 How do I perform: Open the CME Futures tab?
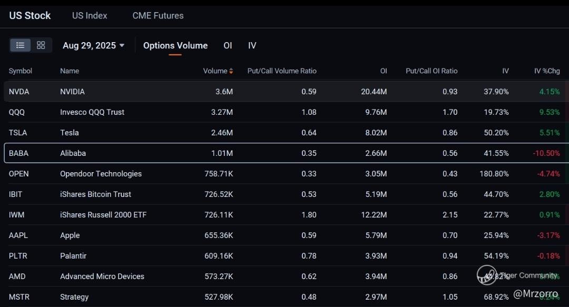(158, 16)
